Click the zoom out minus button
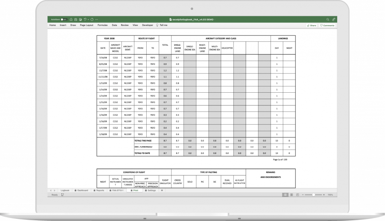 coord(303,195)
